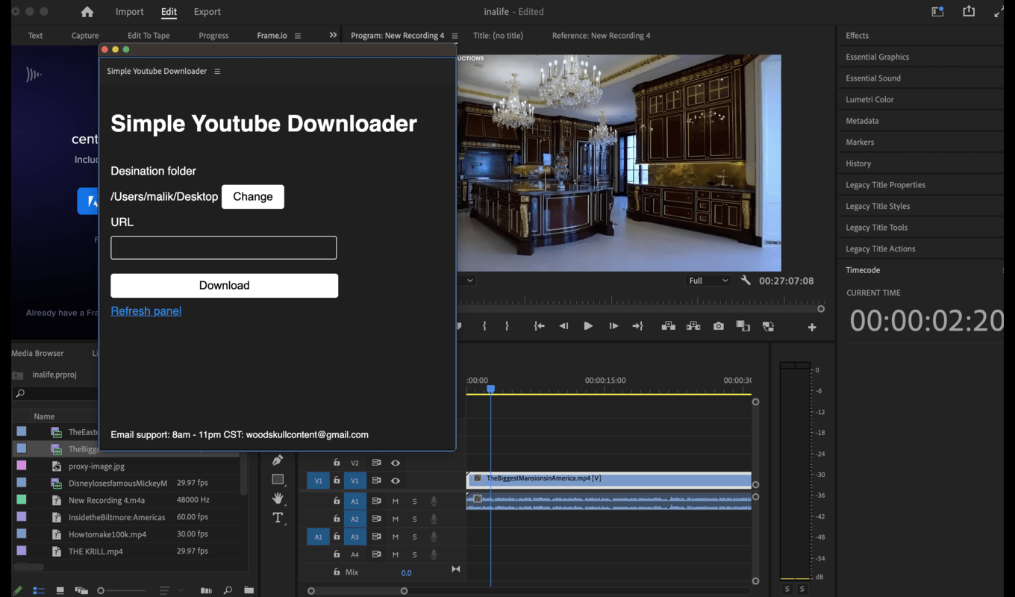Toggle sync lock on A3
The image size is (1015, 597).
[376, 537]
